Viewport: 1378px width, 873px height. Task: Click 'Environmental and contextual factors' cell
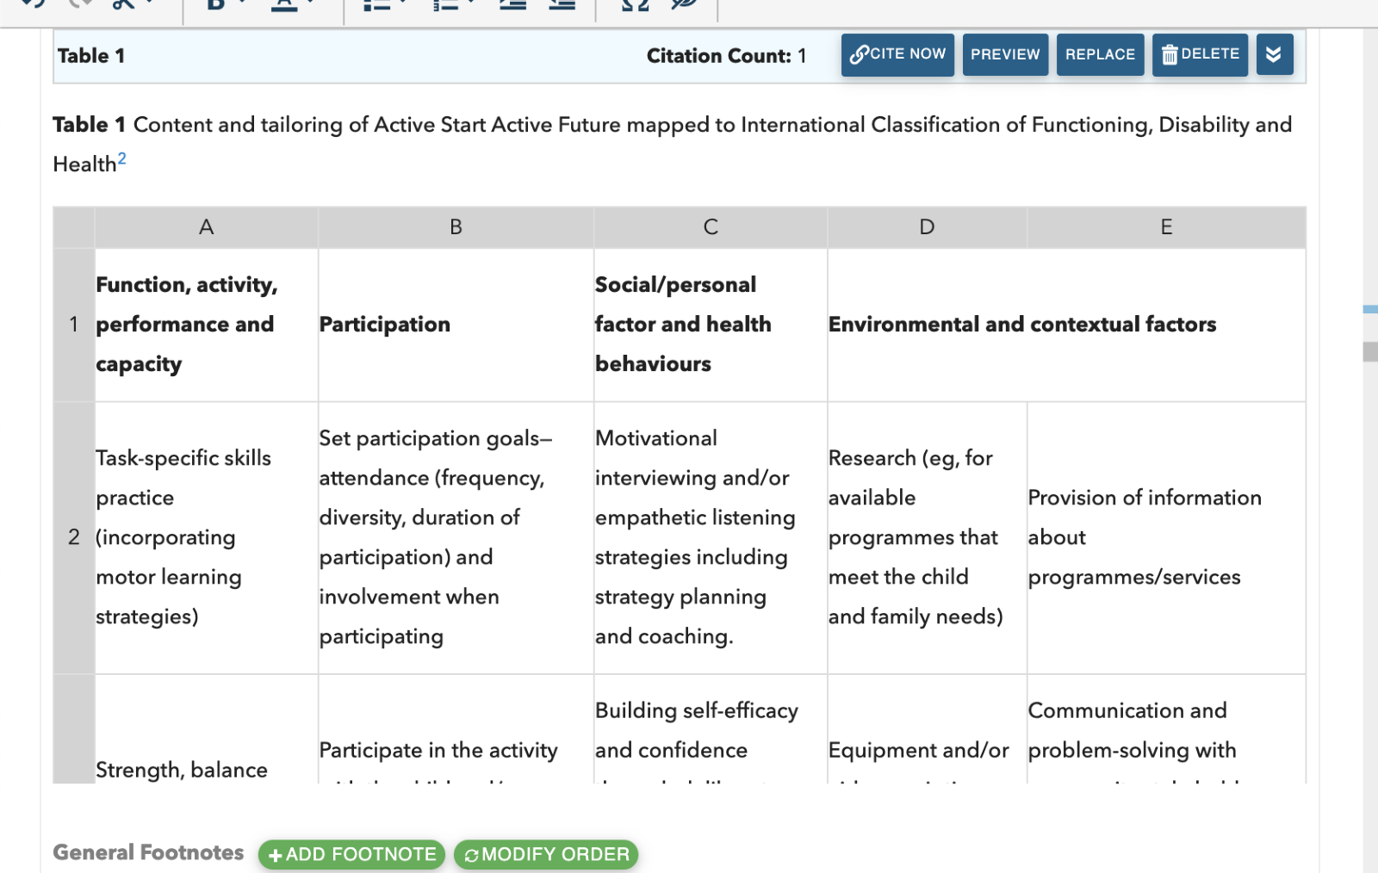[1066, 325]
